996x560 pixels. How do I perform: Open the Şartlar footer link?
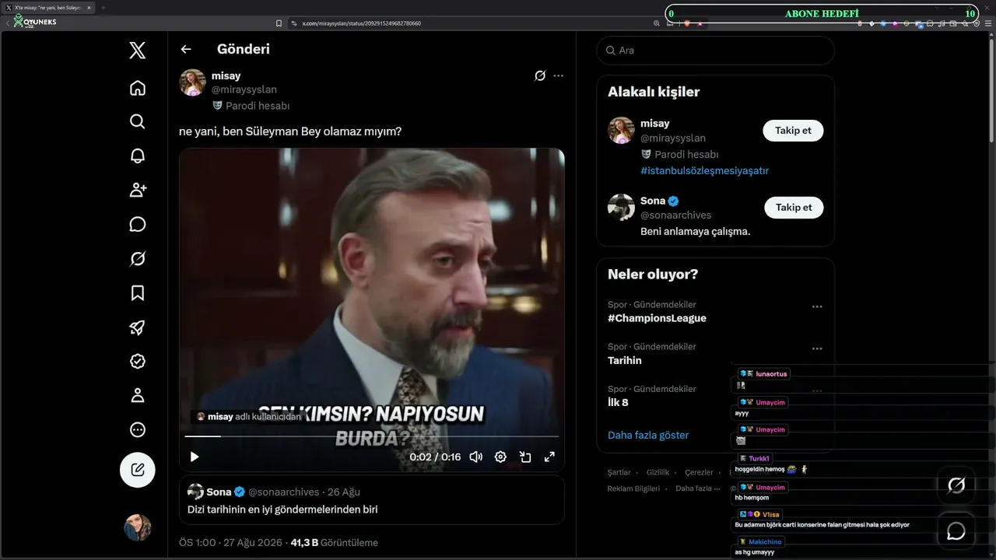[x=619, y=472]
